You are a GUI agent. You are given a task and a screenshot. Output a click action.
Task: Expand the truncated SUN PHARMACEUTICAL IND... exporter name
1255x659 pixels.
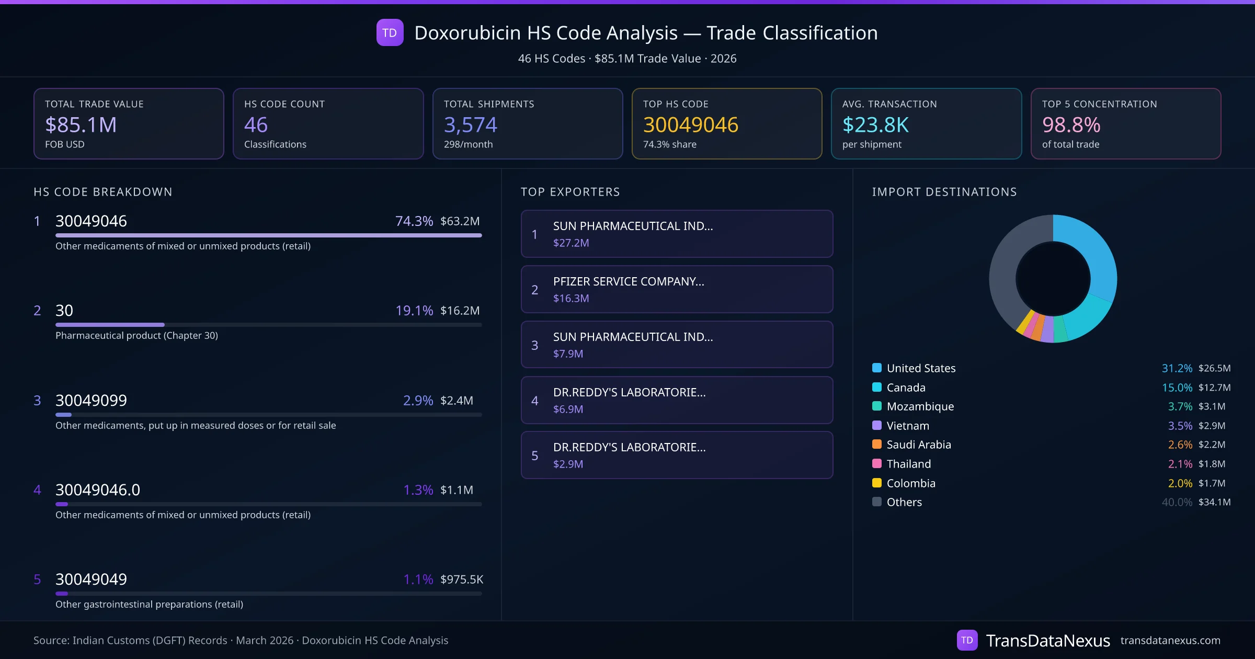tap(633, 226)
